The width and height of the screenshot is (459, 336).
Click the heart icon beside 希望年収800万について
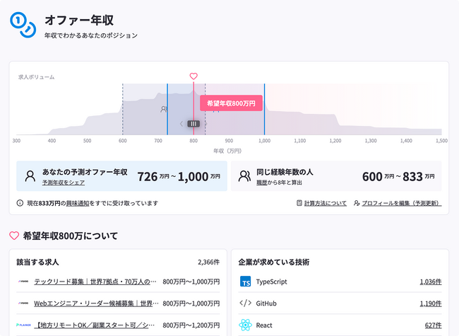pos(14,236)
